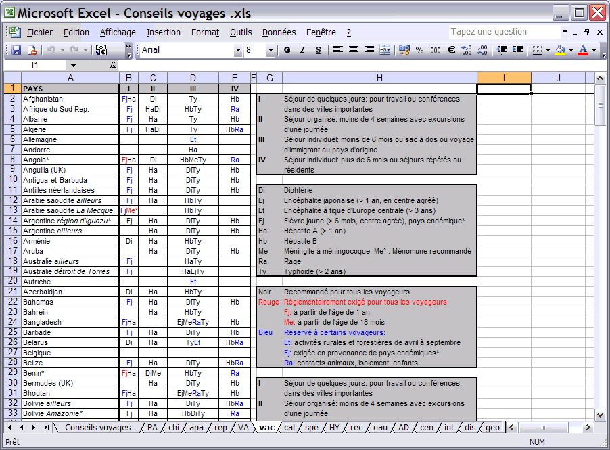610x450 pixels.
Task: Align cell text to the left
Action: [337, 50]
